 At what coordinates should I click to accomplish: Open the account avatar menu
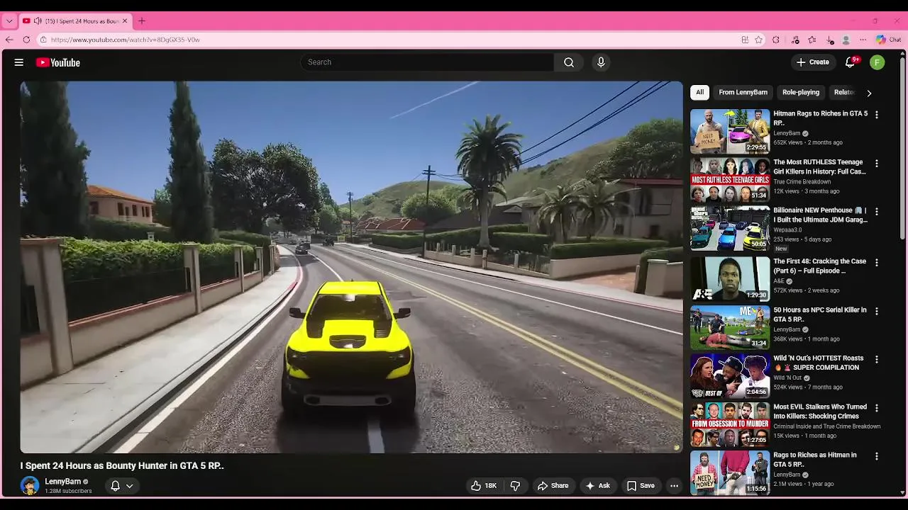point(877,62)
